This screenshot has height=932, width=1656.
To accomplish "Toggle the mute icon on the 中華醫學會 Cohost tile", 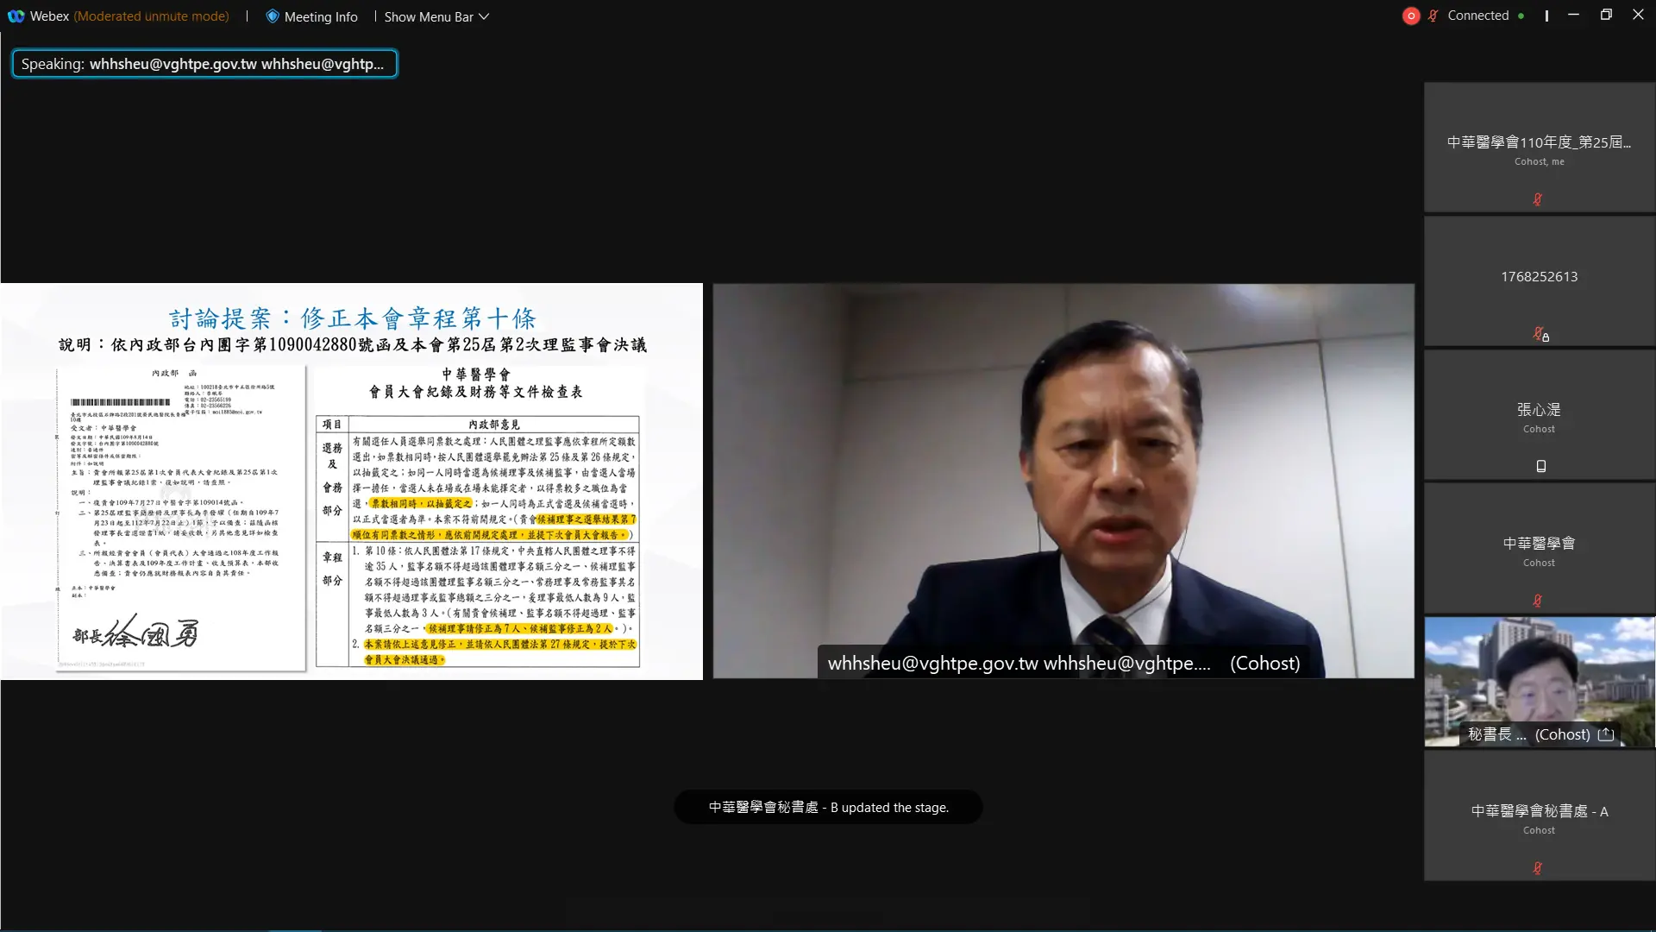I will click(1538, 600).
